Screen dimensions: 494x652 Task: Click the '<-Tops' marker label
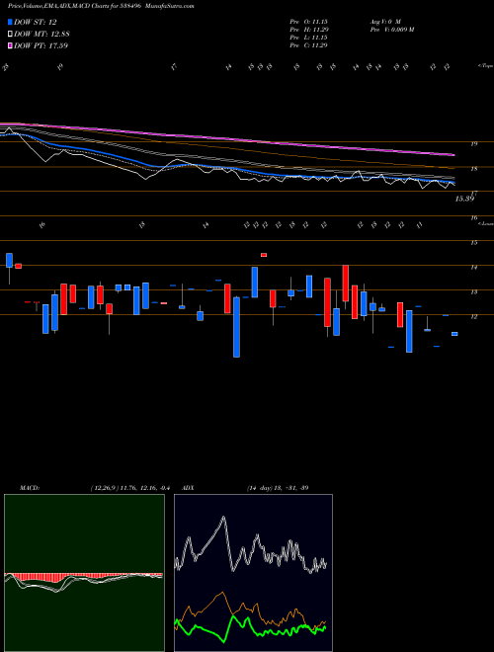pyautogui.click(x=485, y=66)
